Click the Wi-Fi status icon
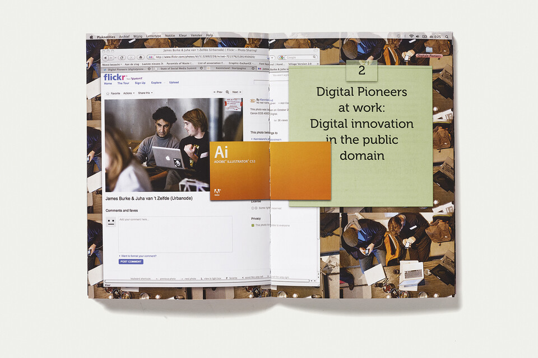The height and width of the screenshot is (358, 538). (411, 36)
